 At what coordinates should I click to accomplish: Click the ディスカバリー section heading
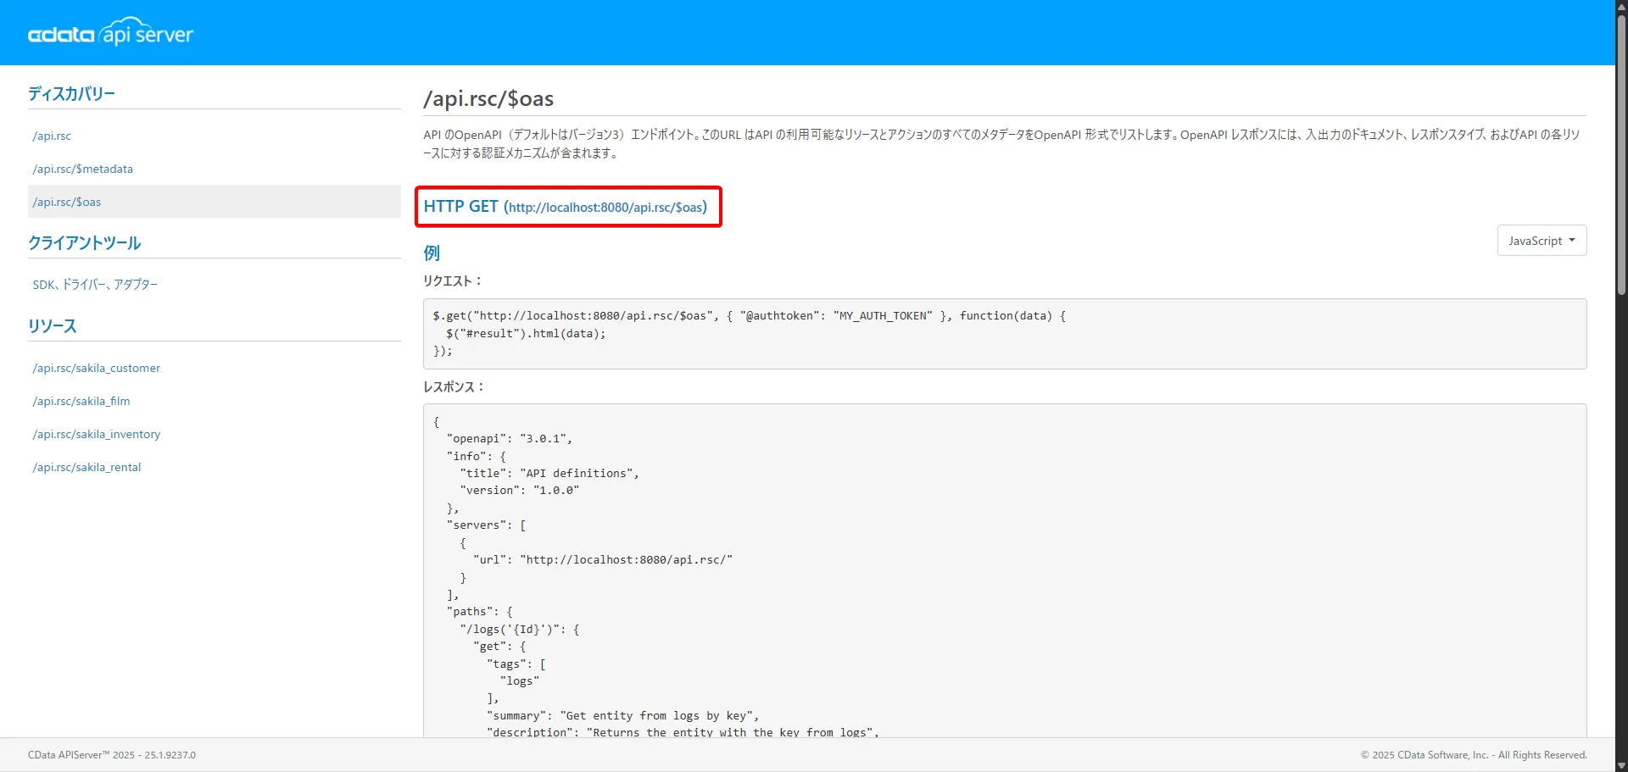(x=71, y=93)
